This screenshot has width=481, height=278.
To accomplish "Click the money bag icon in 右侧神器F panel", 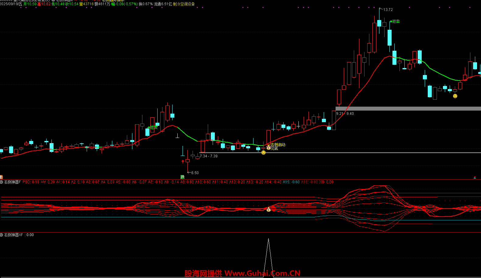I will point(268,209).
